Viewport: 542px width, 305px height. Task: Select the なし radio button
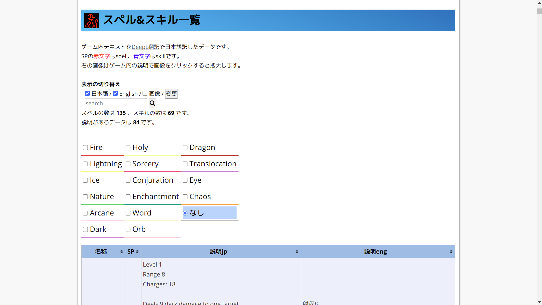[x=185, y=213]
